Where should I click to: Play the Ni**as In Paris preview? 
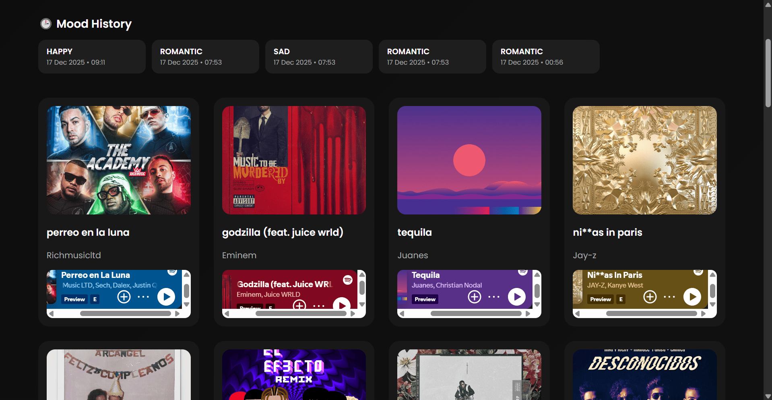tap(692, 297)
